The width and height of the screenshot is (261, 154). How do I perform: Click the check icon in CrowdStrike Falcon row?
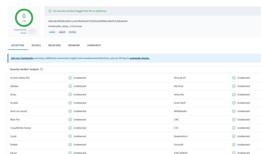click(70, 128)
